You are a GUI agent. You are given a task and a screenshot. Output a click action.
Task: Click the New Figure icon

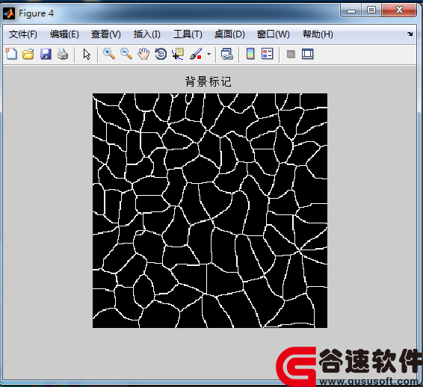[11, 55]
